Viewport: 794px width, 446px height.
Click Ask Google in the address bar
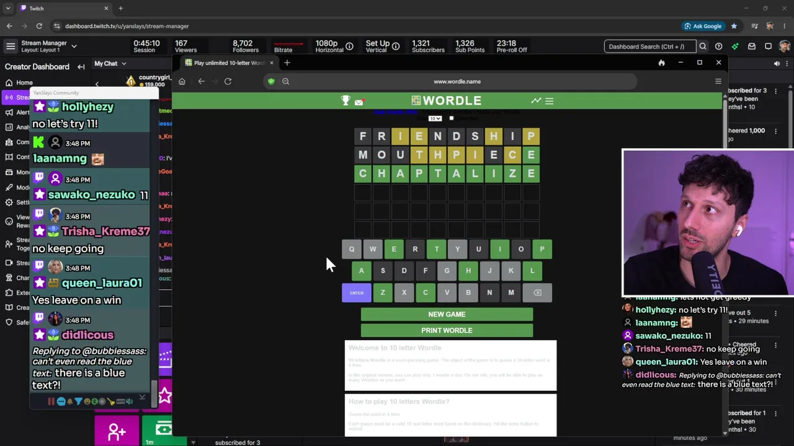pyautogui.click(x=703, y=26)
